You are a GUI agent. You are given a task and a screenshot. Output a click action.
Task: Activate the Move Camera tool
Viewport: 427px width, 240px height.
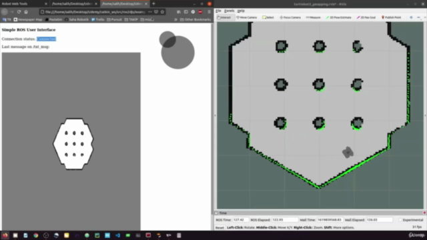coord(246,17)
